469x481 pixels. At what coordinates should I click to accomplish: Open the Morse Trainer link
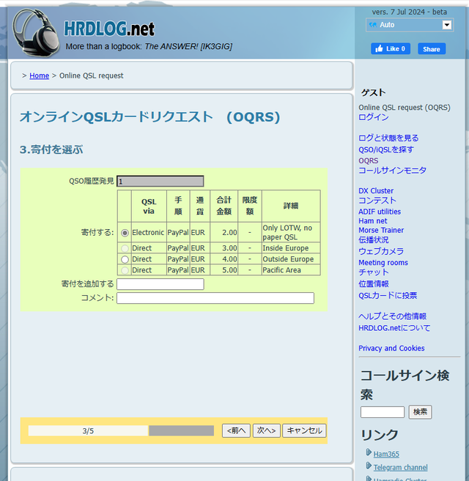[381, 230]
